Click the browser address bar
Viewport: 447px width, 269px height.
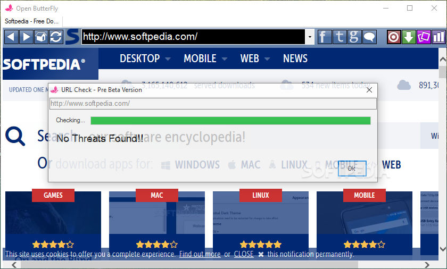point(193,37)
